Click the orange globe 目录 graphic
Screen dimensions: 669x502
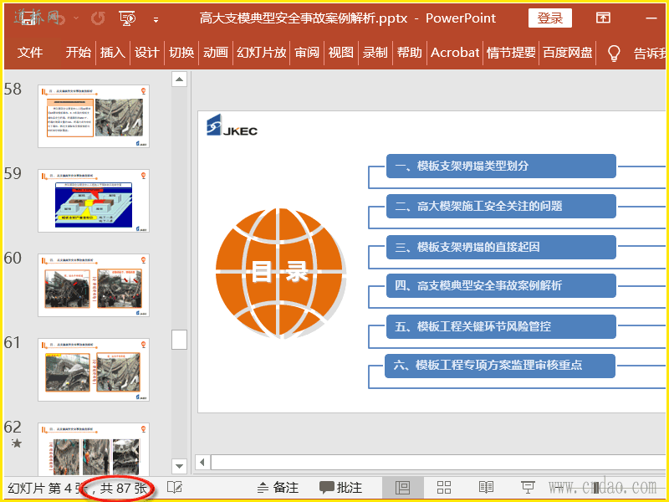280,273
